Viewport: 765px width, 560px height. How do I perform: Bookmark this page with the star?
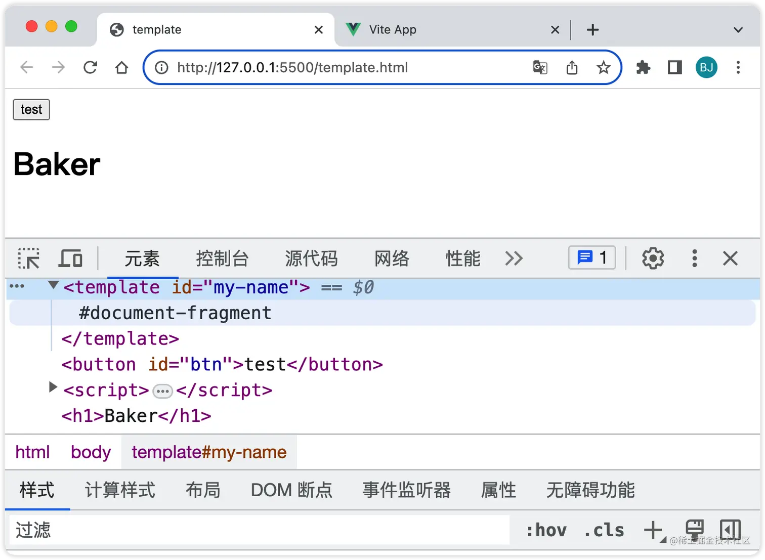click(x=603, y=67)
